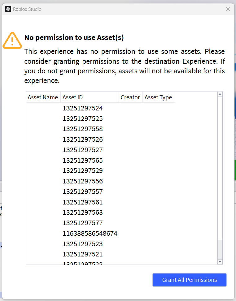The image size is (236, 301).
Task: Close the Roblox Studio dialog
Action: click(x=228, y=9)
